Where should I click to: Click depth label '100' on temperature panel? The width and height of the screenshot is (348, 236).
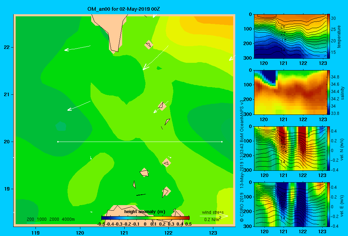click(x=248, y=29)
